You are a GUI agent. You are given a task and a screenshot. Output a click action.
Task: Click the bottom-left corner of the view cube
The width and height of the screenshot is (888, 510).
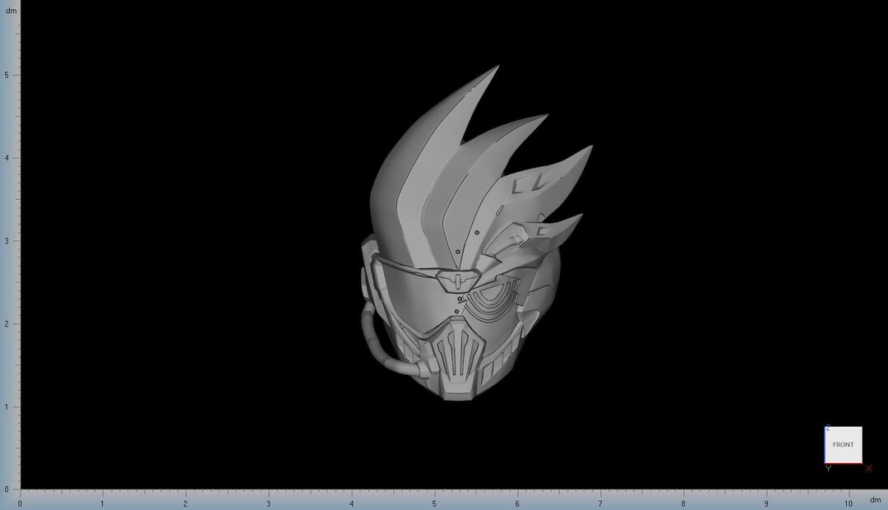point(825,461)
